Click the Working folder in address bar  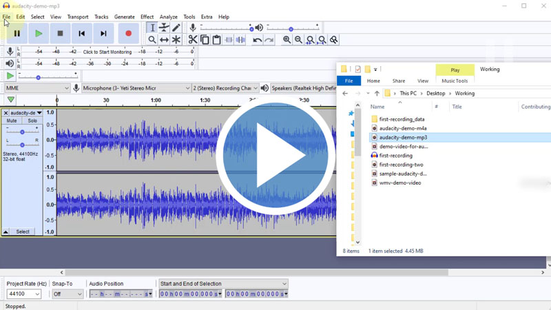point(464,93)
